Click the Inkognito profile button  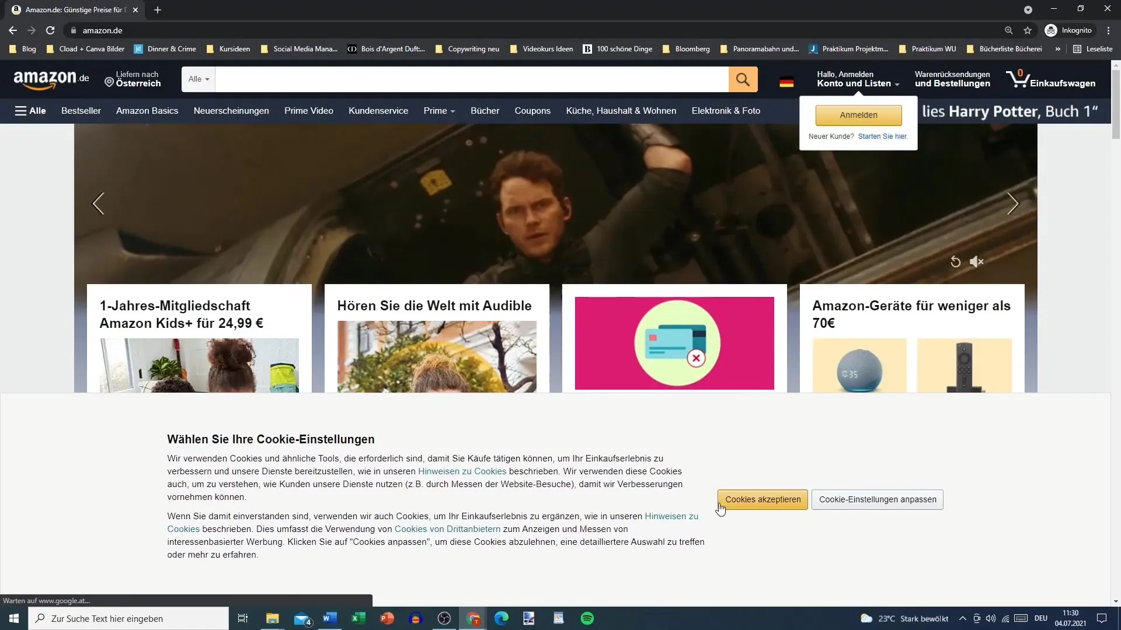pyautogui.click(x=1068, y=30)
